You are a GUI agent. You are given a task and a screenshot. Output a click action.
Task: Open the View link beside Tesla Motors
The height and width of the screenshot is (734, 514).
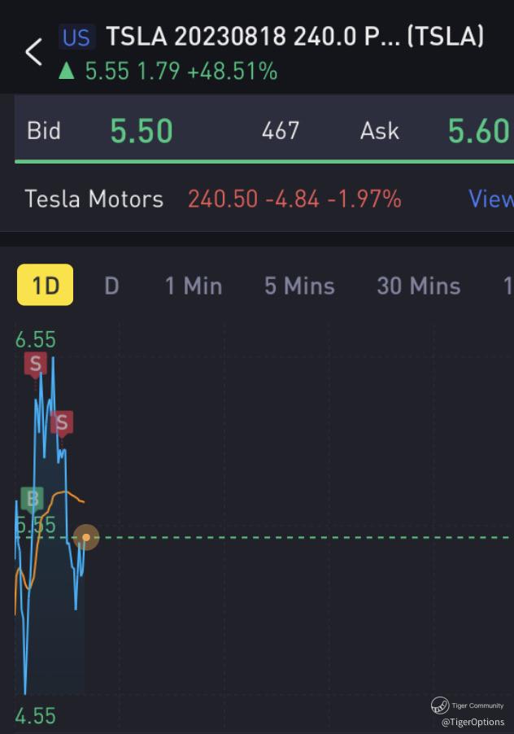[490, 199]
